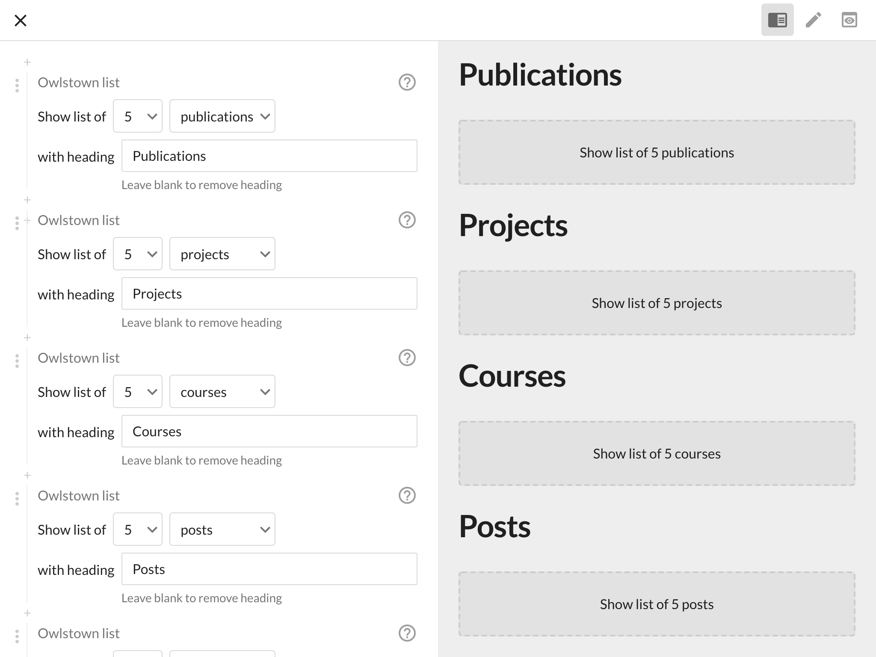Switch to edit-only mode with pencil icon

click(813, 20)
